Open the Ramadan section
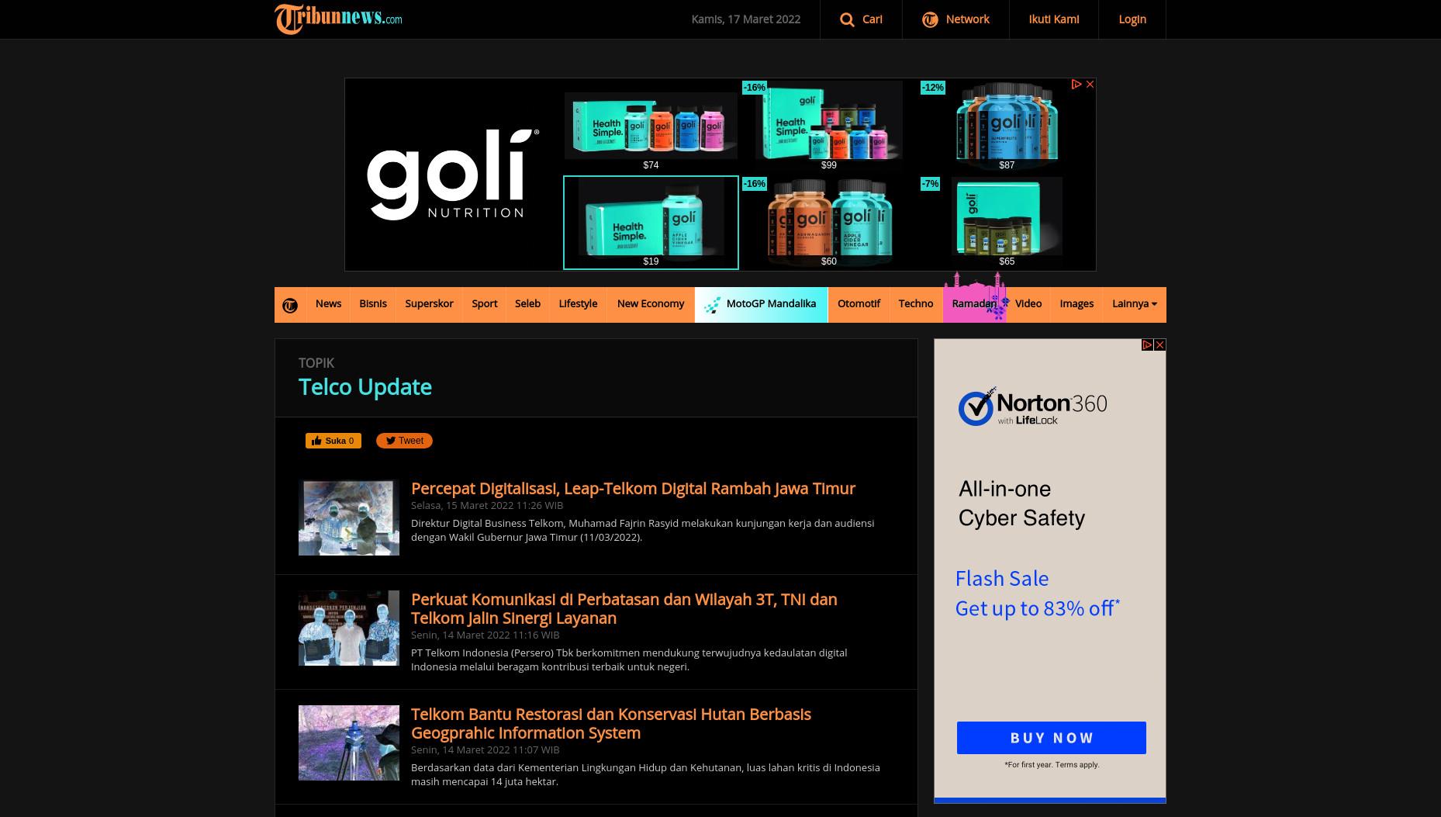The width and height of the screenshot is (1441, 817). pyautogui.click(x=974, y=304)
